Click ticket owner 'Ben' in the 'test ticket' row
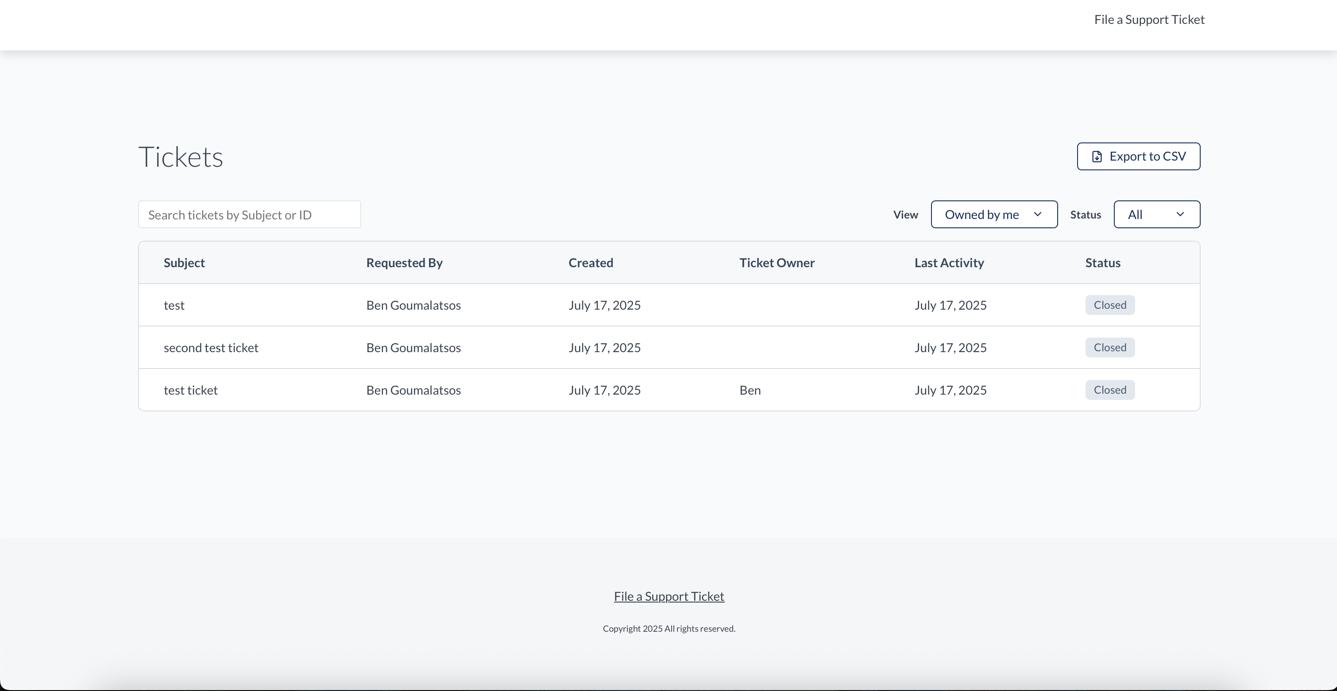This screenshot has width=1337, height=691. [750, 390]
